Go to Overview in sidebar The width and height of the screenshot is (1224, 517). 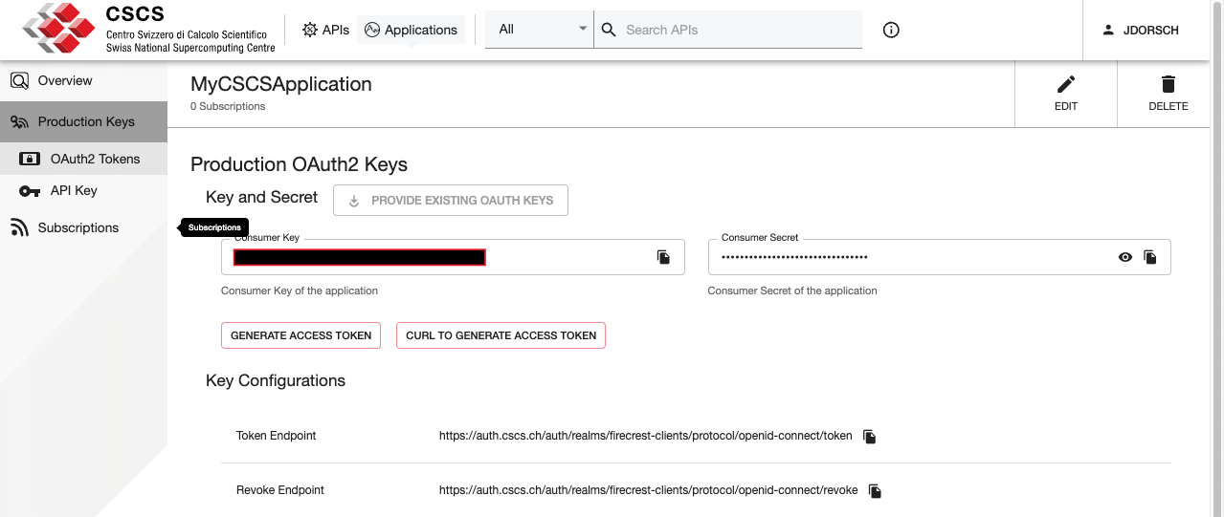(x=83, y=81)
